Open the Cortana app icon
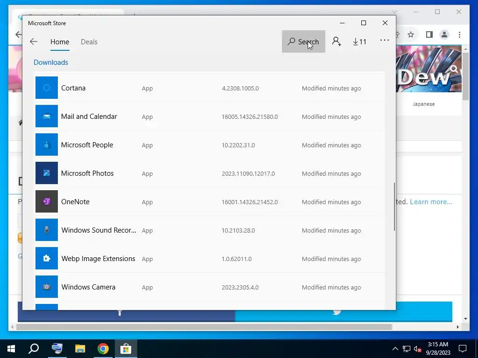This screenshot has height=358, width=478. 46,88
